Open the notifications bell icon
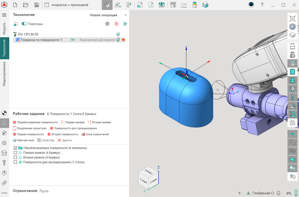Screen dimensions: 299x197 coord(278,193)
